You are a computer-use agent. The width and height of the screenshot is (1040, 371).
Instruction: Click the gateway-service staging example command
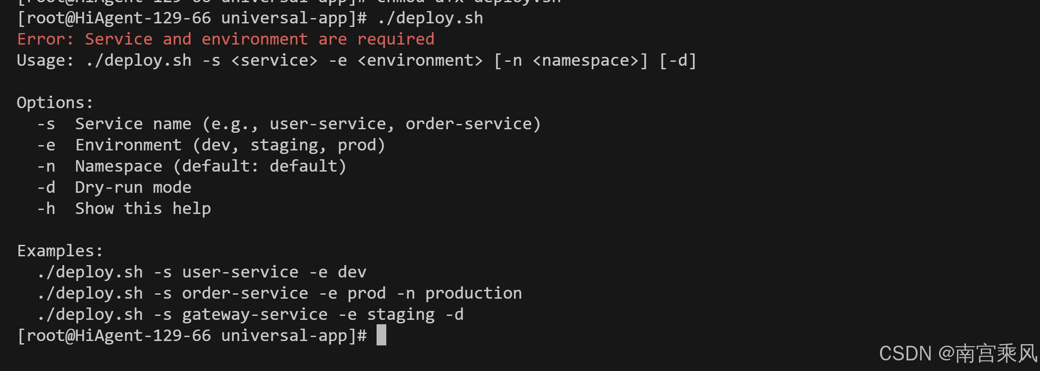click(250, 315)
